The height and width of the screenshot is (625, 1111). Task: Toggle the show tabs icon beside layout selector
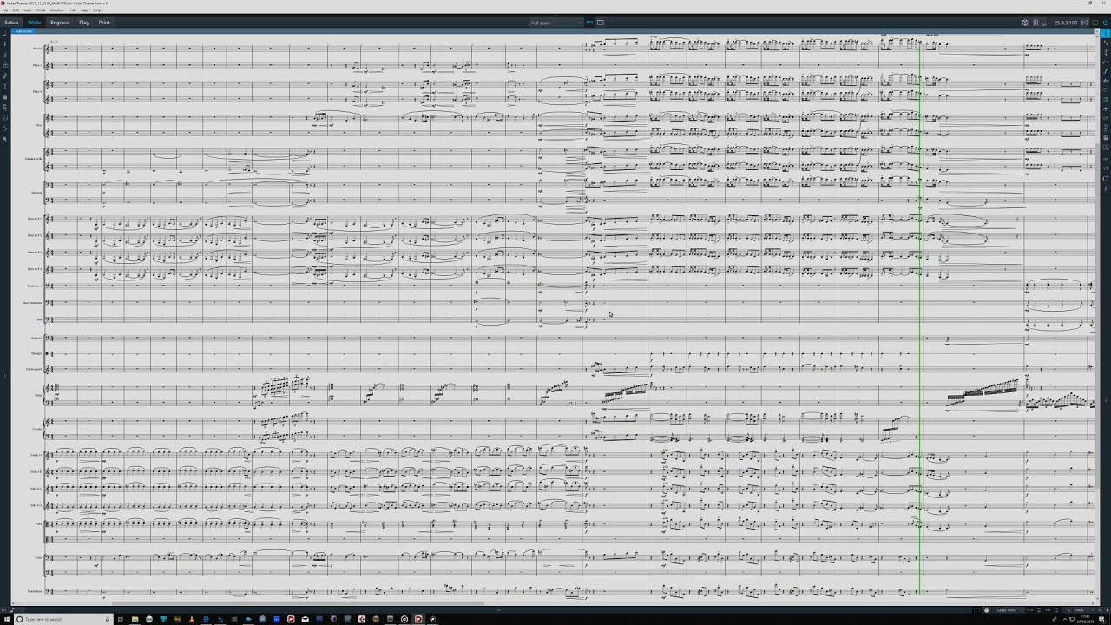[590, 23]
